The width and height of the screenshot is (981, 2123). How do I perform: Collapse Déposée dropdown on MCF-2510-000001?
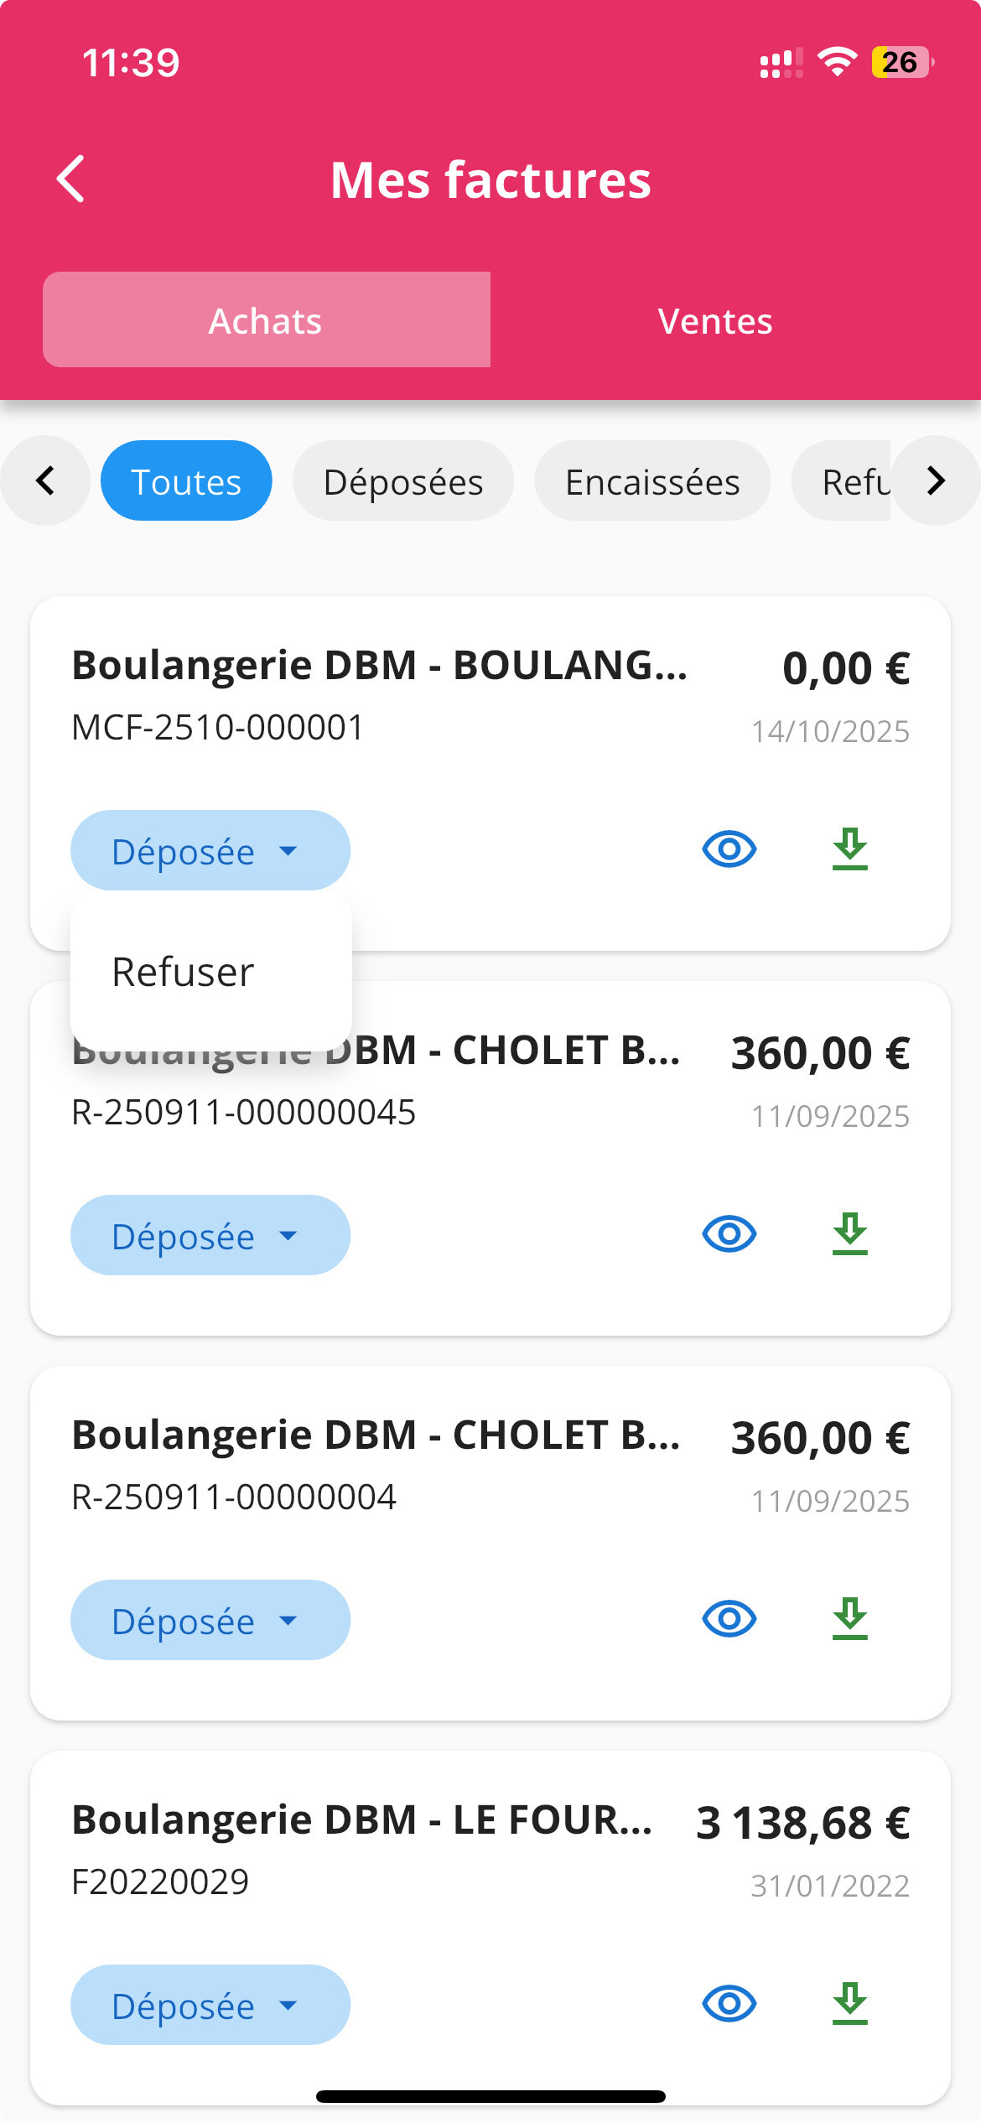coord(210,851)
